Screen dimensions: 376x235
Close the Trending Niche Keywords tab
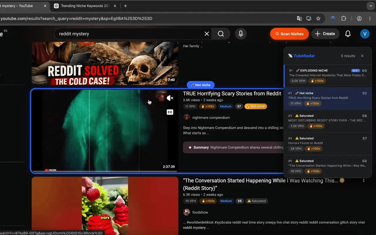(115, 6)
